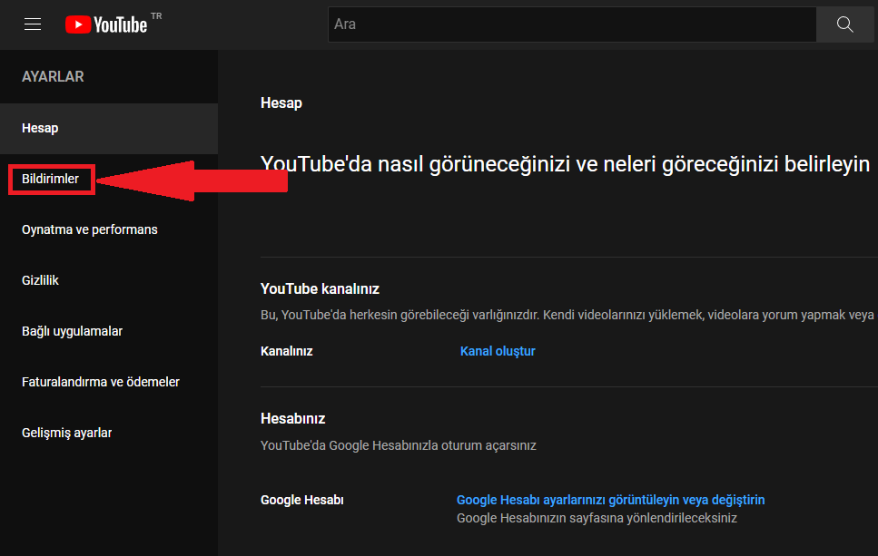This screenshot has width=878, height=556.
Task: Select Oynatma ve performans settings
Action: click(x=89, y=229)
